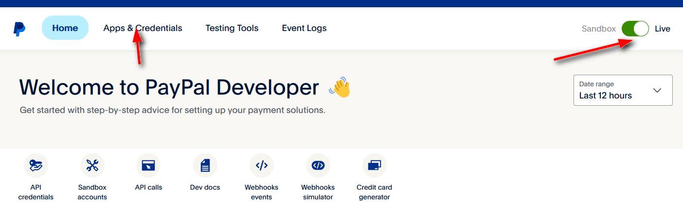
Task: Open the Apps & Credentials tab
Action: (x=143, y=28)
